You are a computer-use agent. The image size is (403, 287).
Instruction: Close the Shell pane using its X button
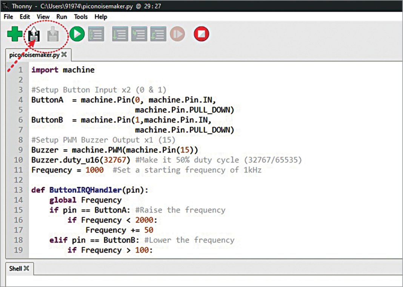click(x=26, y=268)
